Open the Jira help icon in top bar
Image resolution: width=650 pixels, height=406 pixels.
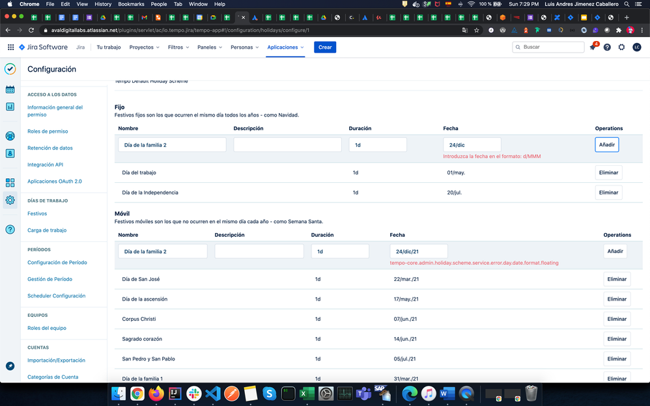(x=607, y=47)
